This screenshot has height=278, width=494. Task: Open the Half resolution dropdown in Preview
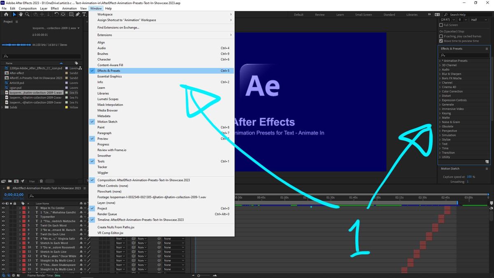pyautogui.click(x=479, y=20)
